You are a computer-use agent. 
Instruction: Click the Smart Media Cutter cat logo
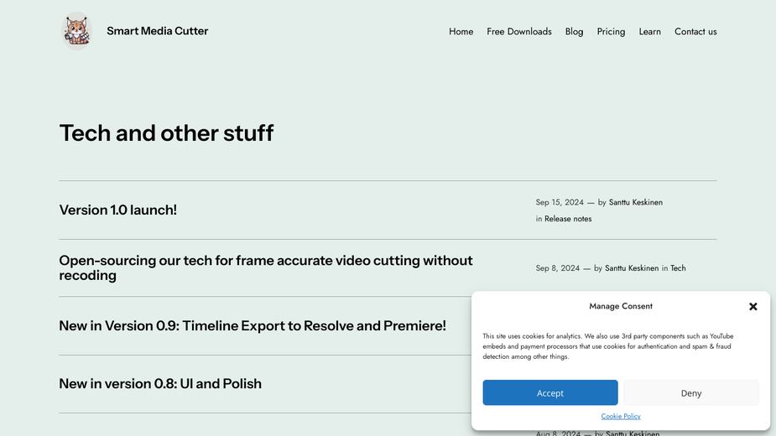coord(76,31)
